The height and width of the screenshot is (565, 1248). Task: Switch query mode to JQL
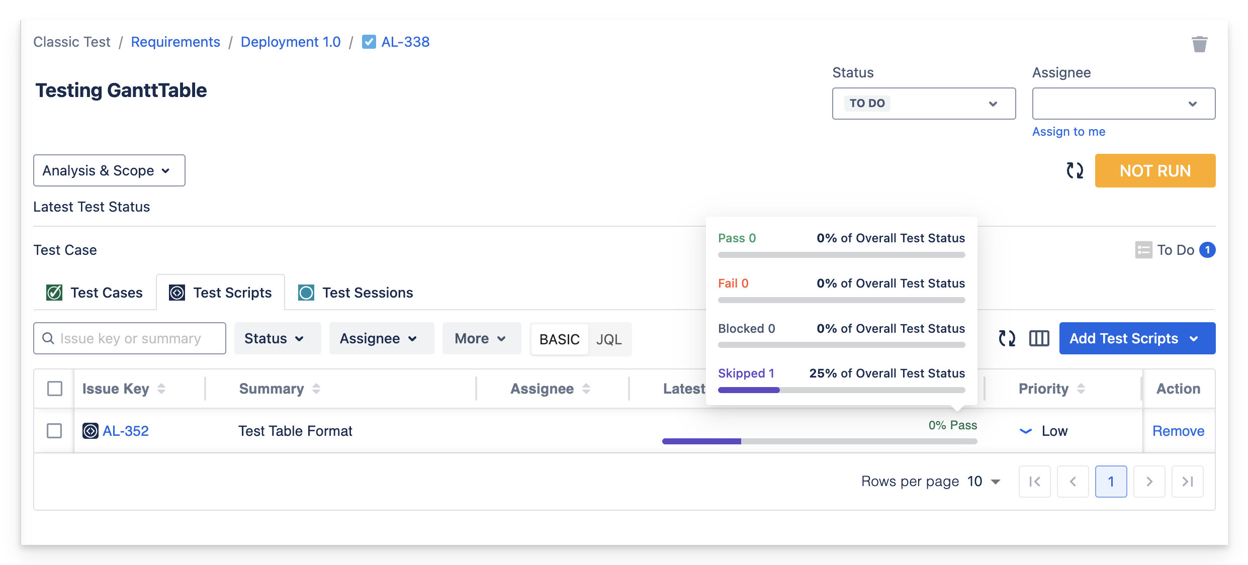click(609, 339)
